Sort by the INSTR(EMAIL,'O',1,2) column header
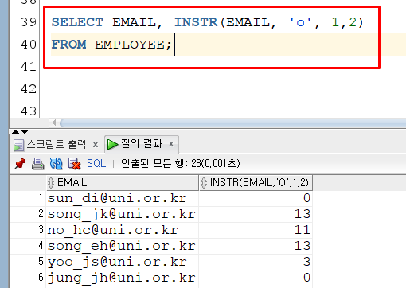The height and width of the screenshot is (288, 406). (256, 183)
